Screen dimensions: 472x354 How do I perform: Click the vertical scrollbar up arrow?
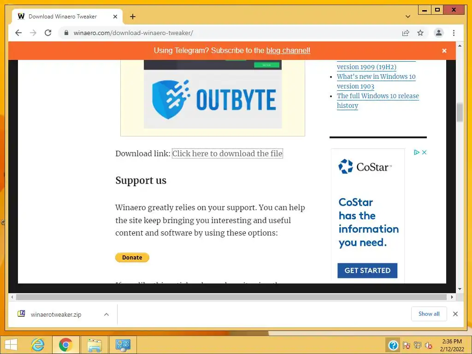tap(460, 46)
